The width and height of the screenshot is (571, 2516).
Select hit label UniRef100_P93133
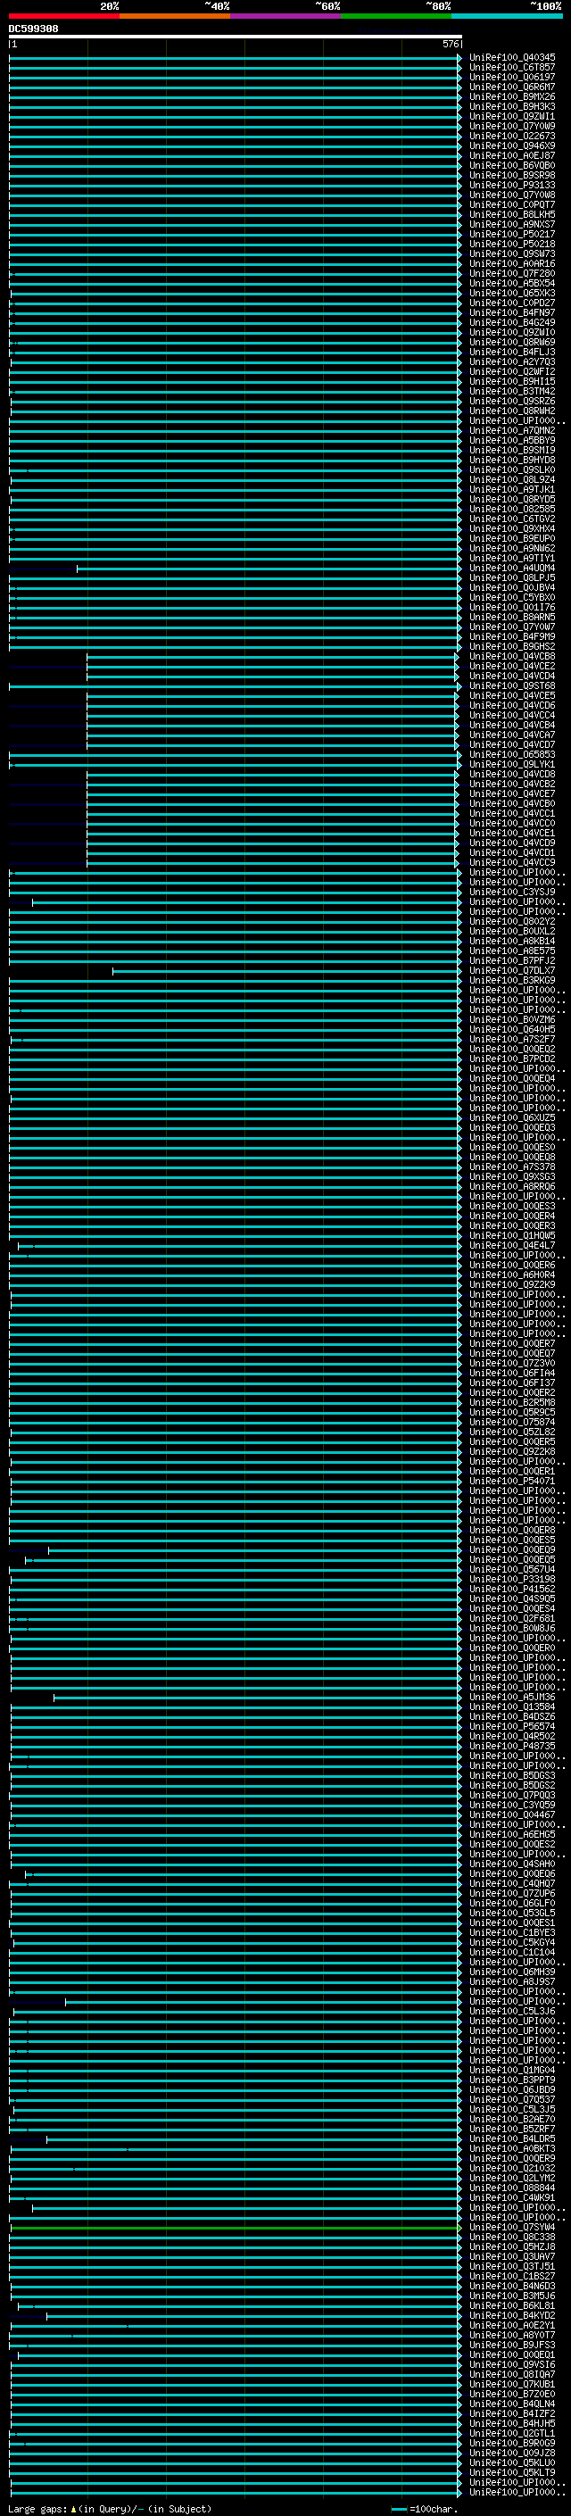512,185
